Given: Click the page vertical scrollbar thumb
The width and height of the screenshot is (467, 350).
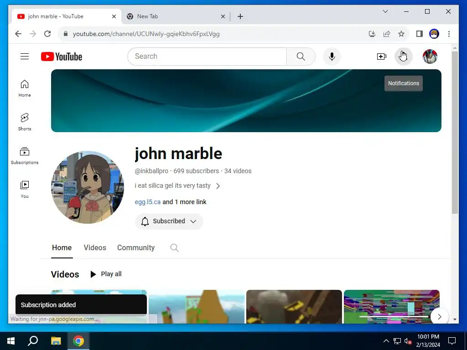Looking at the screenshot, I should coord(455,133).
